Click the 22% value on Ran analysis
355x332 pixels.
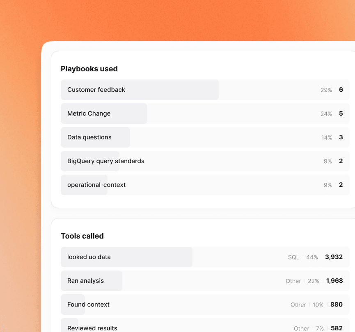tap(314, 281)
